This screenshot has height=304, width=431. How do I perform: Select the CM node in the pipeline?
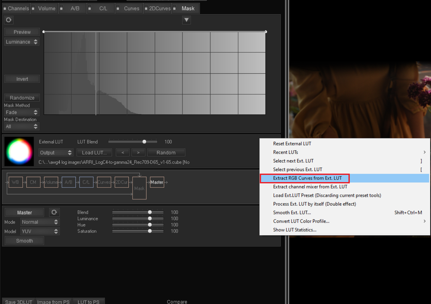[x=33, y=182]
